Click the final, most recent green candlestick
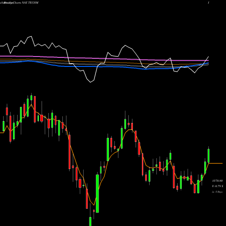 (208, 155)
